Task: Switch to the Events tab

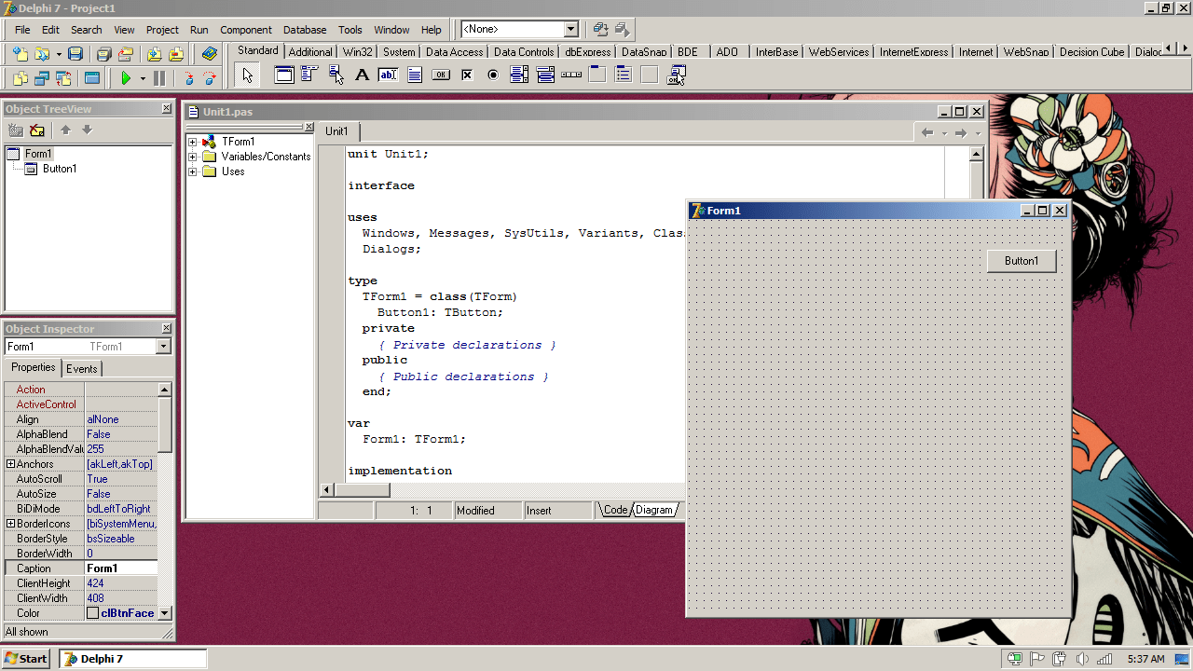Action: tap(81, 368)
